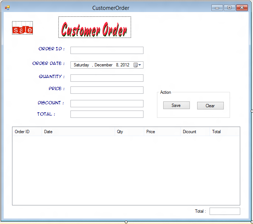Click the CustomerOrder title bar text

click(111, 8)
